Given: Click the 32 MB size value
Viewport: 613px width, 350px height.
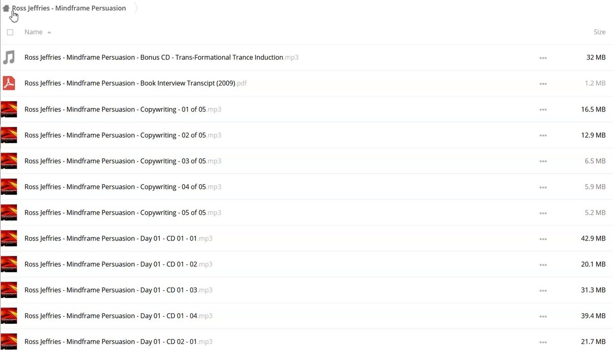Looking at the screenshot, I should [x=596, y=57].
